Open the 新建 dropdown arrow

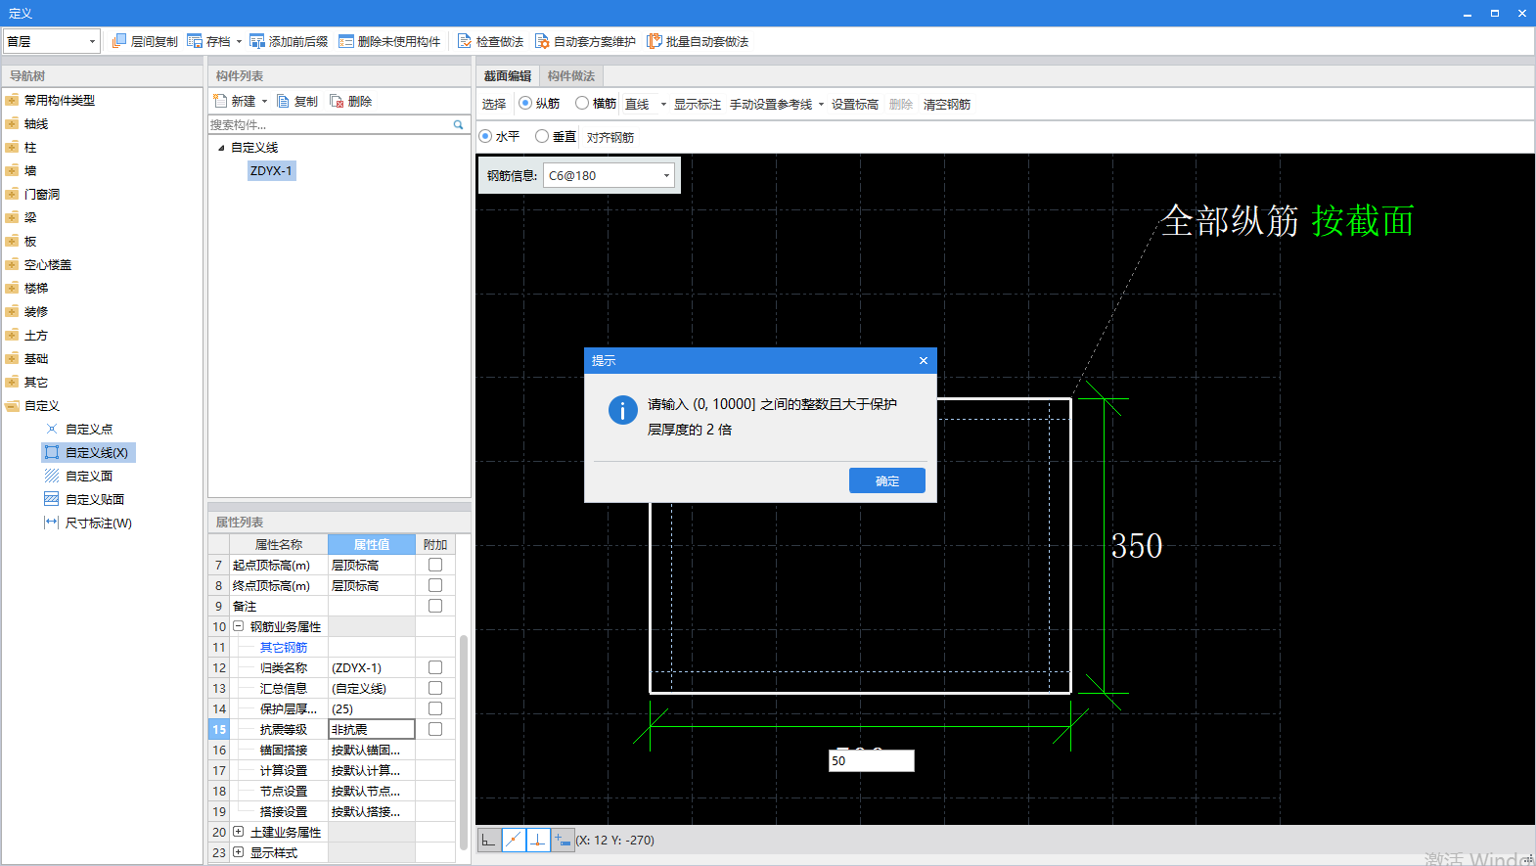(x=264, y=101)
